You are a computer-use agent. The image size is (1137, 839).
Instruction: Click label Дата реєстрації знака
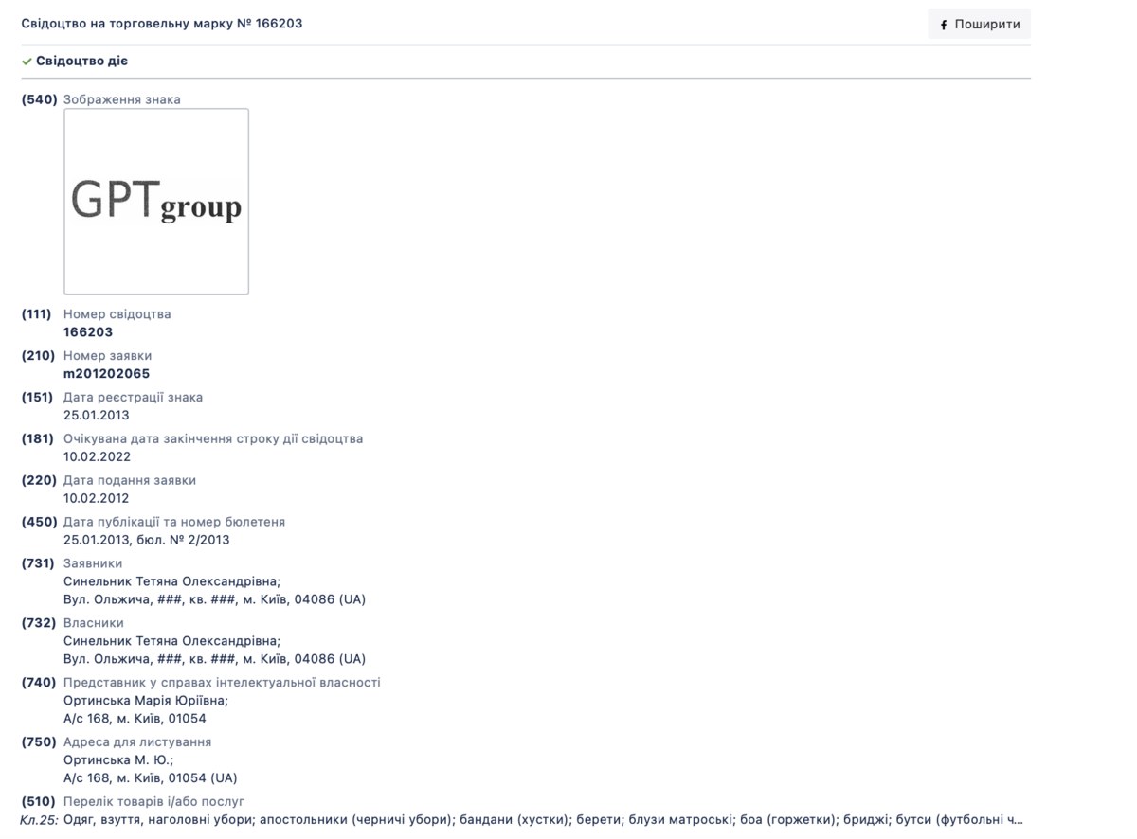pos(134,398)
